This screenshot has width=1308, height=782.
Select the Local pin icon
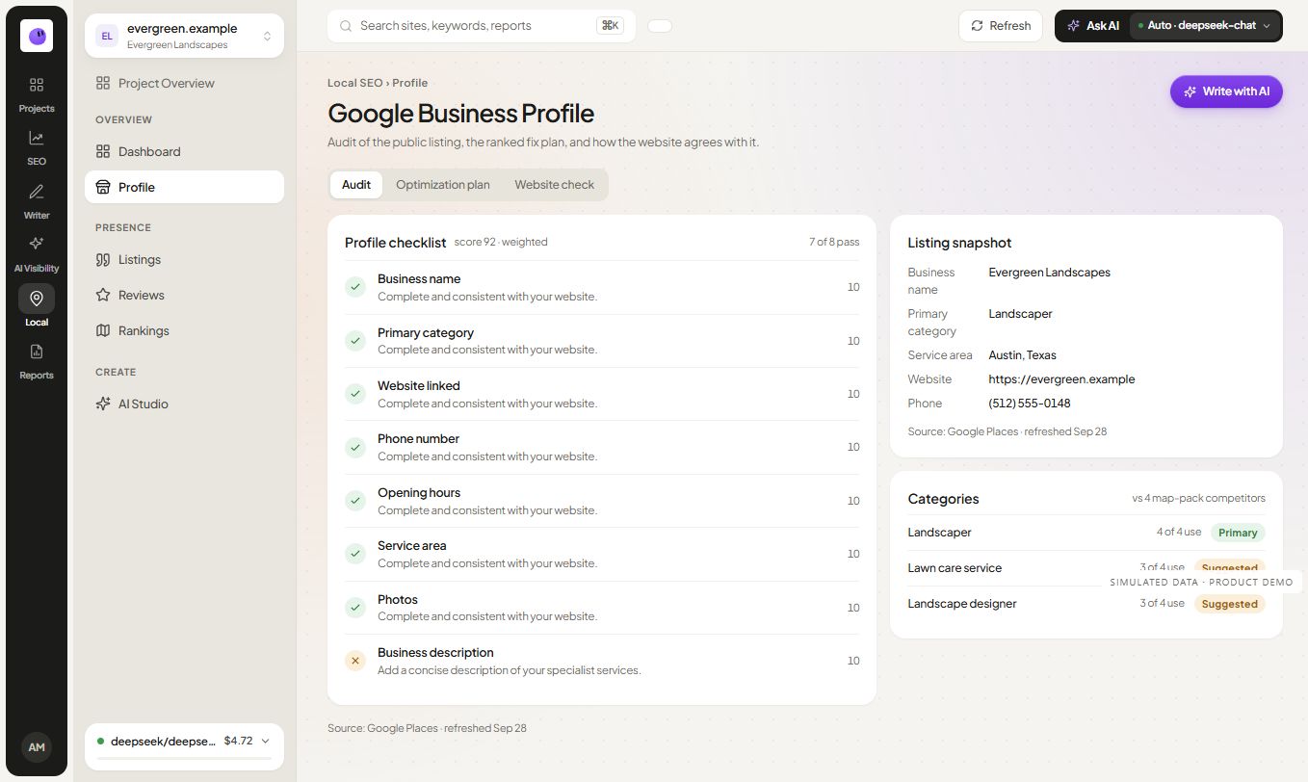(x=37, y=299)
